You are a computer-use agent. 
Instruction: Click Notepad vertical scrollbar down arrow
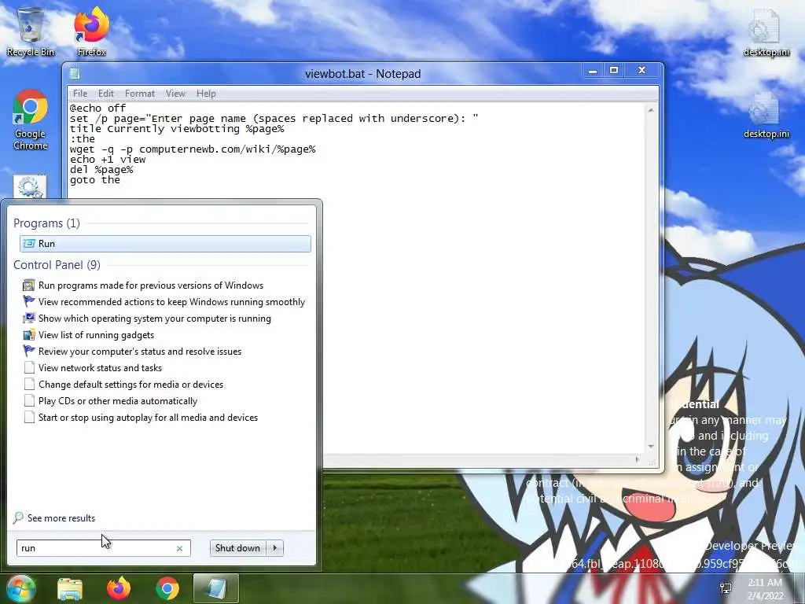(651, 447)
